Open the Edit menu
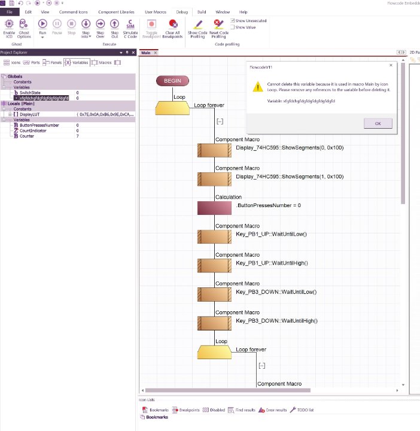 [28, 12]
